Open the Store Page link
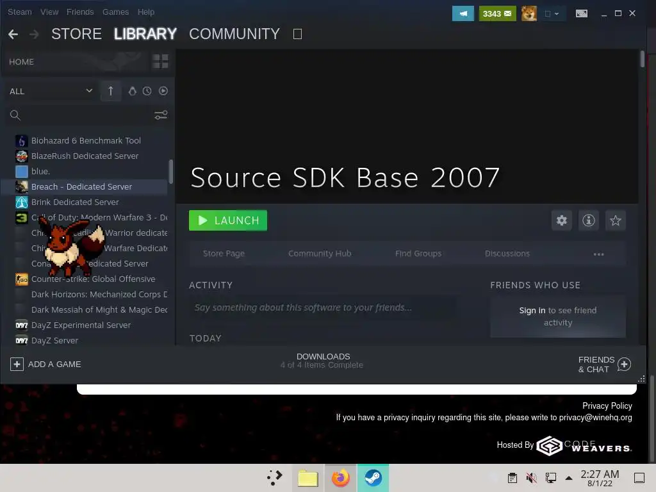 tap(224, 254)
